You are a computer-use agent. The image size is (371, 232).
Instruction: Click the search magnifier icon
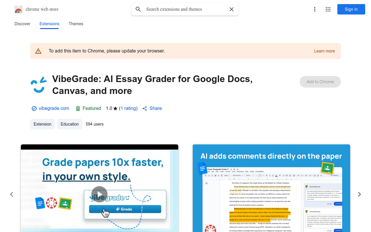tap(138, 9)
